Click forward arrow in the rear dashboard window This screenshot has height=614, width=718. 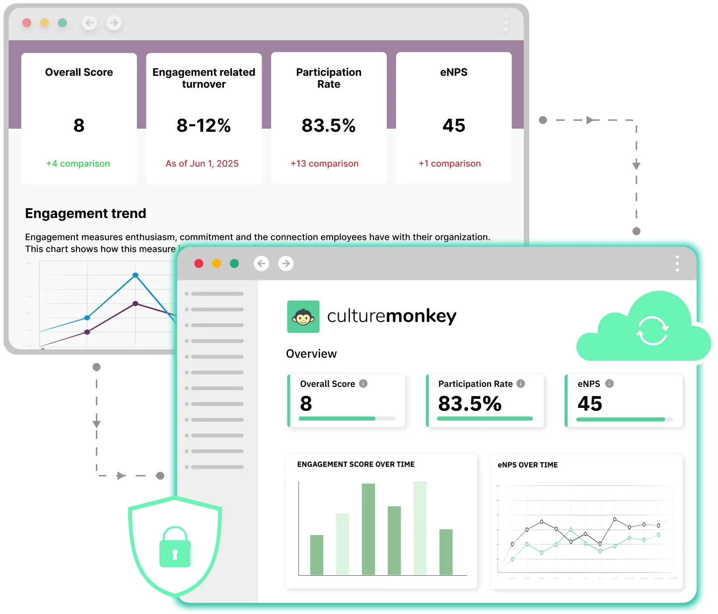pyautogui.click(x=114, y=23)
